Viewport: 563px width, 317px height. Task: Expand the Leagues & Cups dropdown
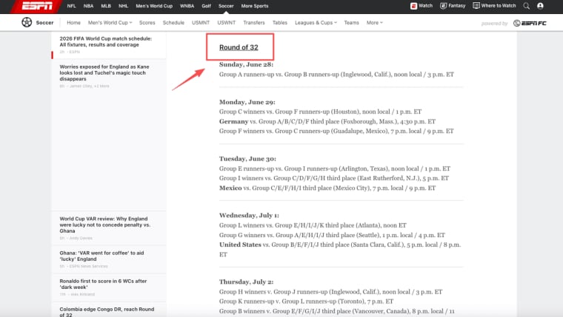tap(316, 23)
